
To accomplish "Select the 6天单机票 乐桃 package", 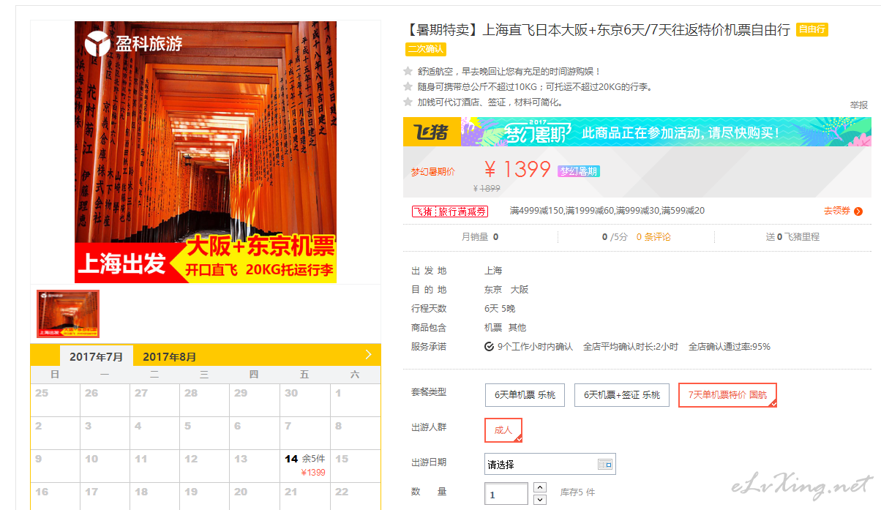I will click(525, 395).
